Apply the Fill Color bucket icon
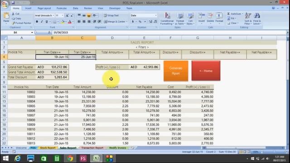 click(63, 22)
